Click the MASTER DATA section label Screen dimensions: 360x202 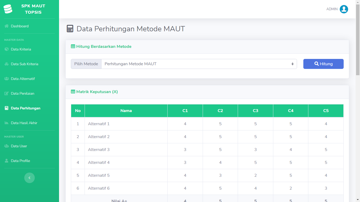[14, 40]
